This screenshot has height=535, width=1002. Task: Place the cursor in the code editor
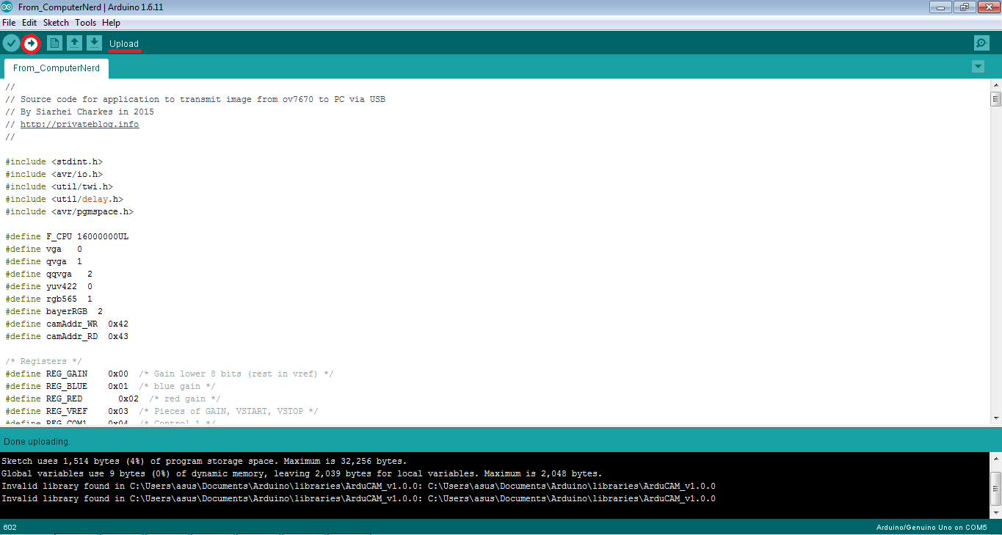coord(294,257)
